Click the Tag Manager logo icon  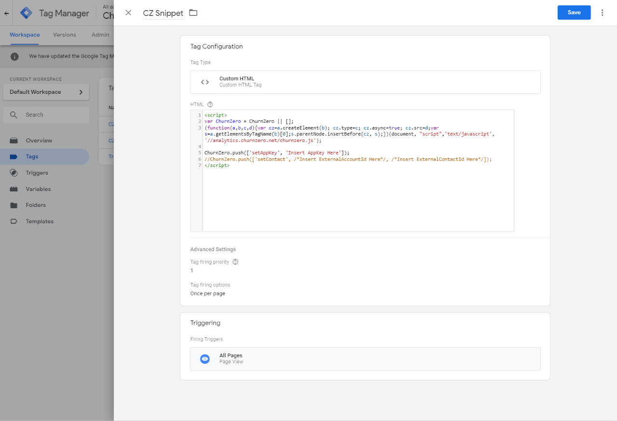coord(26,13)
